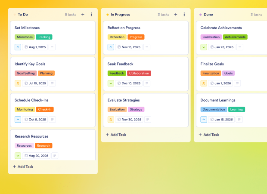Open priority selector on Reflect on Progress card
The width and height of the screenshot is (267, 194).
tap(111, 47)
